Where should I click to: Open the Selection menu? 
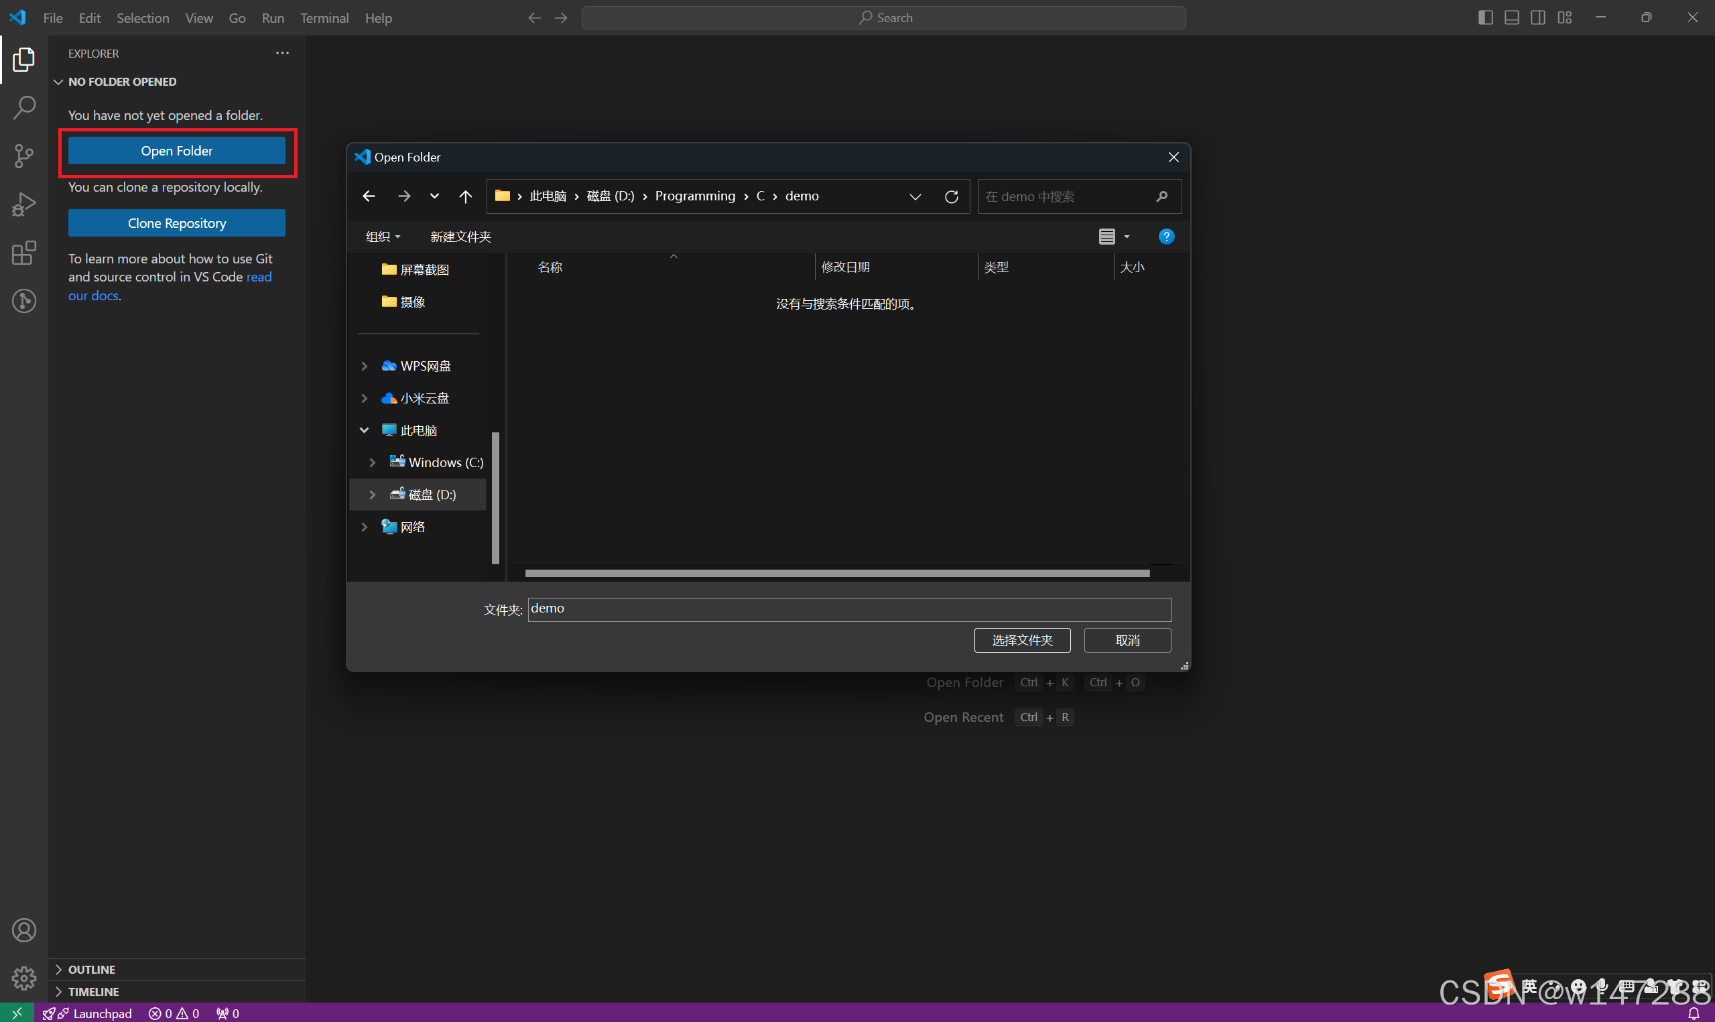[x=143, y=18]
